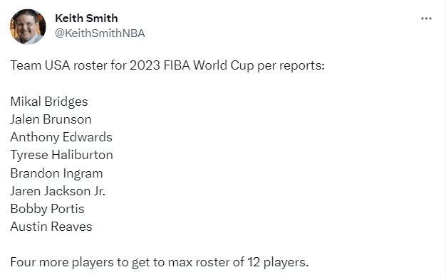Click on Austin Reaves in the roster
This screenshot has height=277, width=446.
point(51,227)
